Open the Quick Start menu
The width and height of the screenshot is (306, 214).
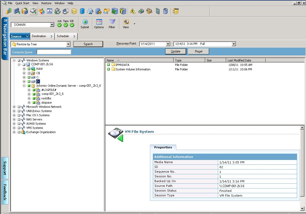[x=22, y=3]
